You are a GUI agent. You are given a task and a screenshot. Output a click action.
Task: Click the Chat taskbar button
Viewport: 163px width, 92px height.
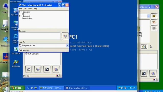click(x=77, y=88)
